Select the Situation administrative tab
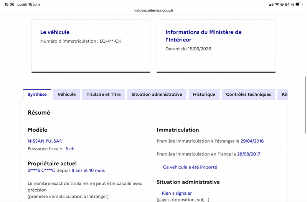The width and height of the screenshot is (307, 202). tap(157, 94)
